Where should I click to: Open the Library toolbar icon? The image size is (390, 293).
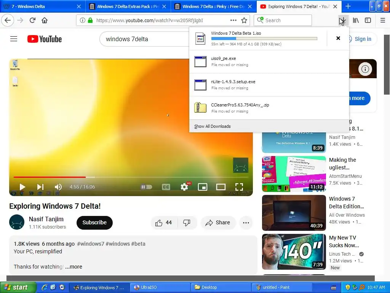pos(356,20)
